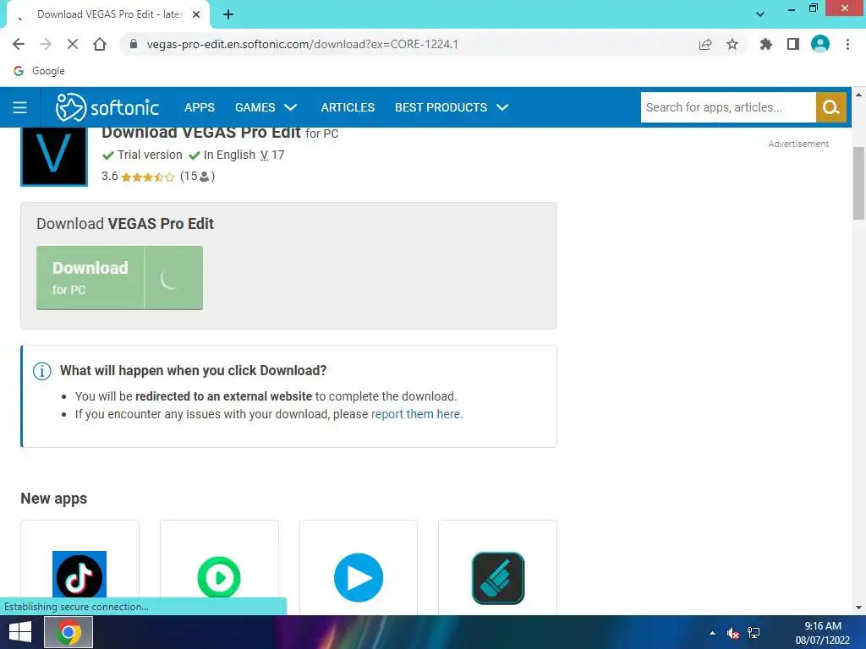Share this page from address bar
866x649 pixels.
(x=705, y=44)
